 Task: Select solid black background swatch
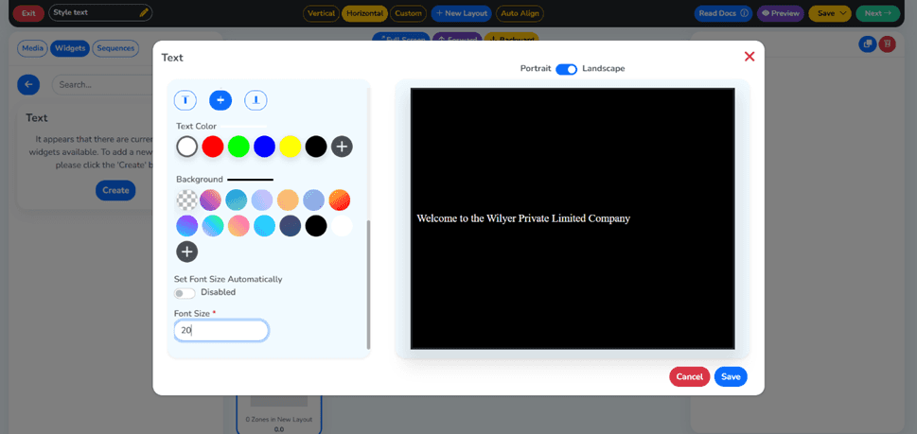[x=316, y=226]
